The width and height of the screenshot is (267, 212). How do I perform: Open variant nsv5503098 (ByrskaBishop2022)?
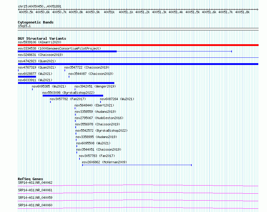point(68,93)
